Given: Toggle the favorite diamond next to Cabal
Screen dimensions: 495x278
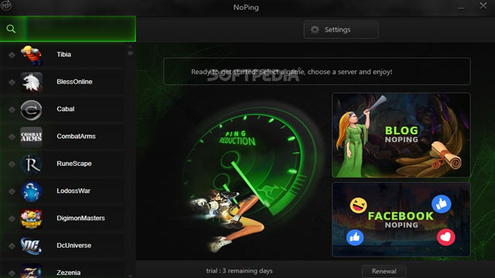Looking at the screenshot, I should click(x=12, y=110).
